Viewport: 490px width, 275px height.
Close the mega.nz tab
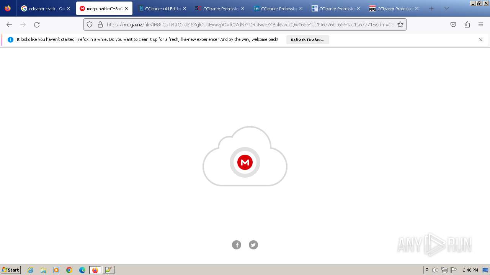coord(126,8)
